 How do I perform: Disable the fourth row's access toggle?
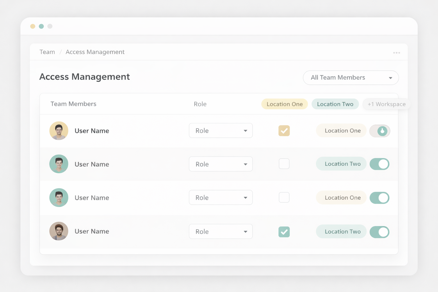pyautogui.click(x=380, y=232)
